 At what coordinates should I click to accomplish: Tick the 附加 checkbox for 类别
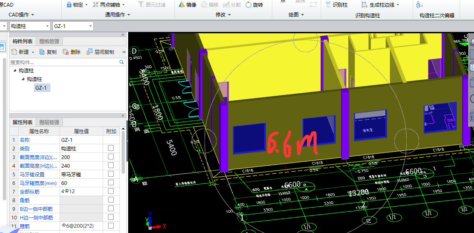(x=111, y=148)
